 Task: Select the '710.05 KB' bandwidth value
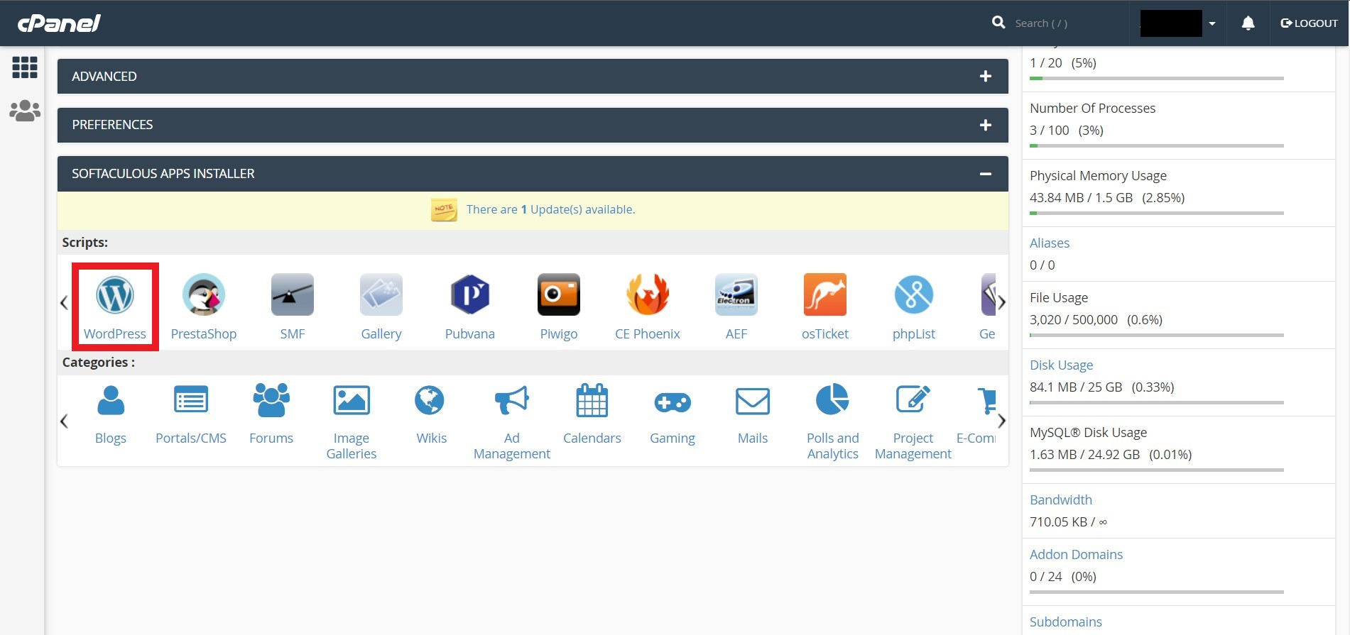pos(1058,522)
